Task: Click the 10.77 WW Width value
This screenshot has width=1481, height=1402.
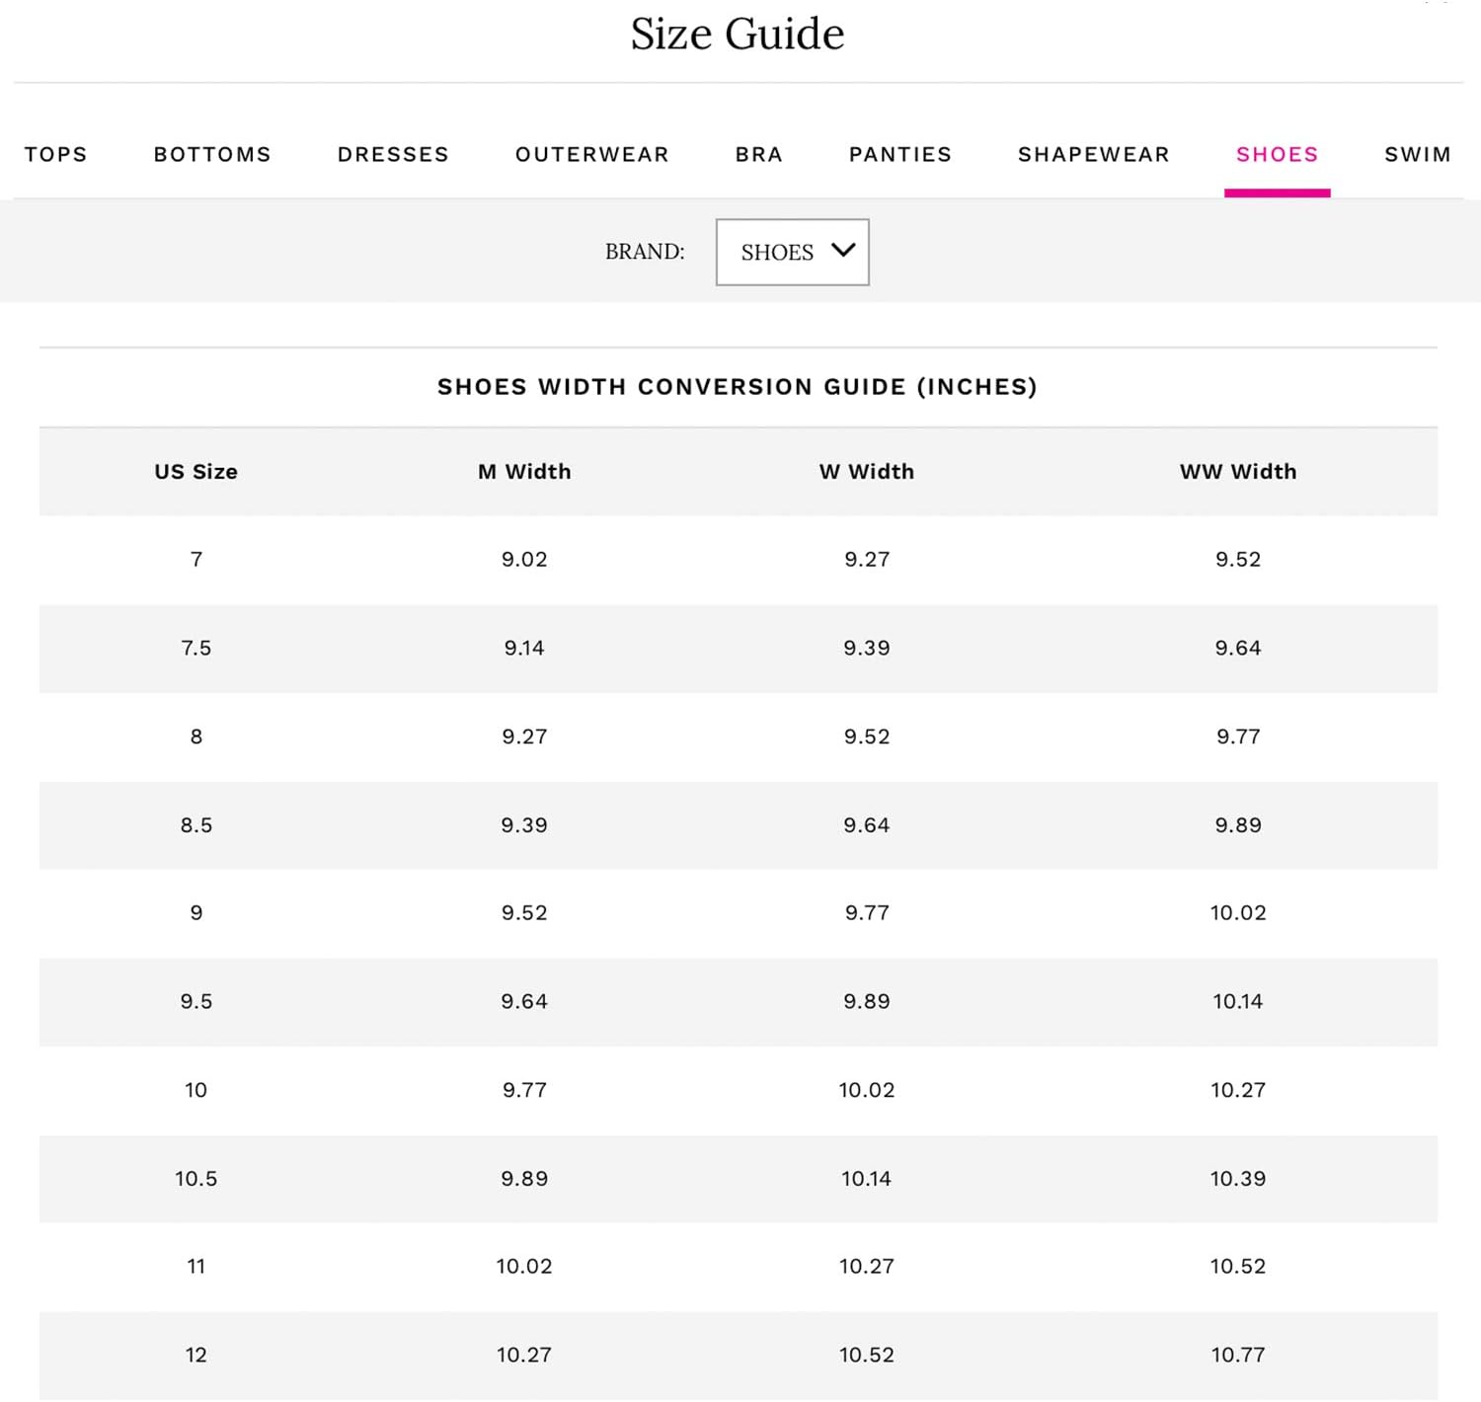Action: pyautogui.click(x=1238, y=1356)
